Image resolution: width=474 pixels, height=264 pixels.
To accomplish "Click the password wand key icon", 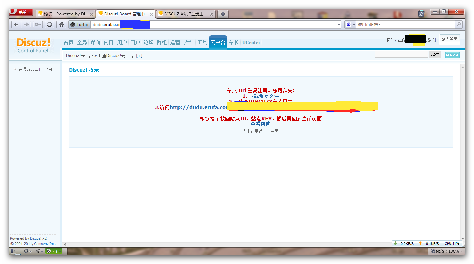I will tap(38, 24).
